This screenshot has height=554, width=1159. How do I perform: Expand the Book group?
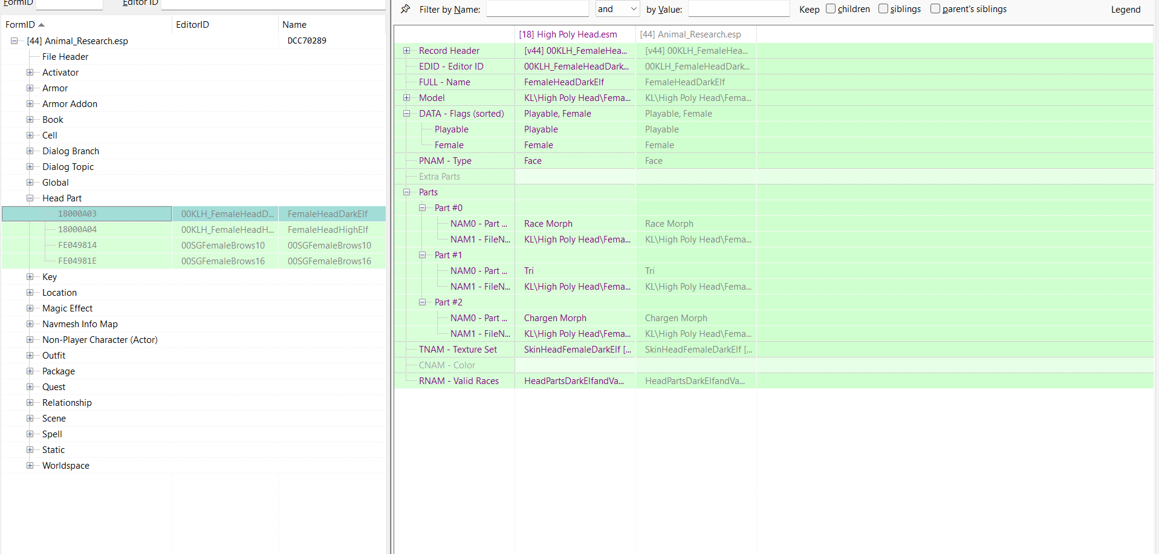30,120
